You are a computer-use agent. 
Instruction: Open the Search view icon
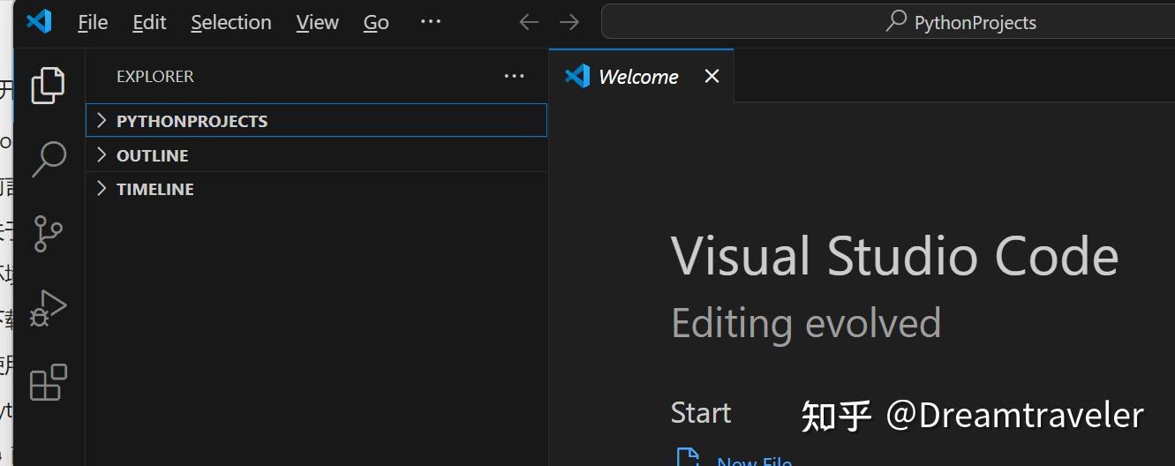coord(49,159)
